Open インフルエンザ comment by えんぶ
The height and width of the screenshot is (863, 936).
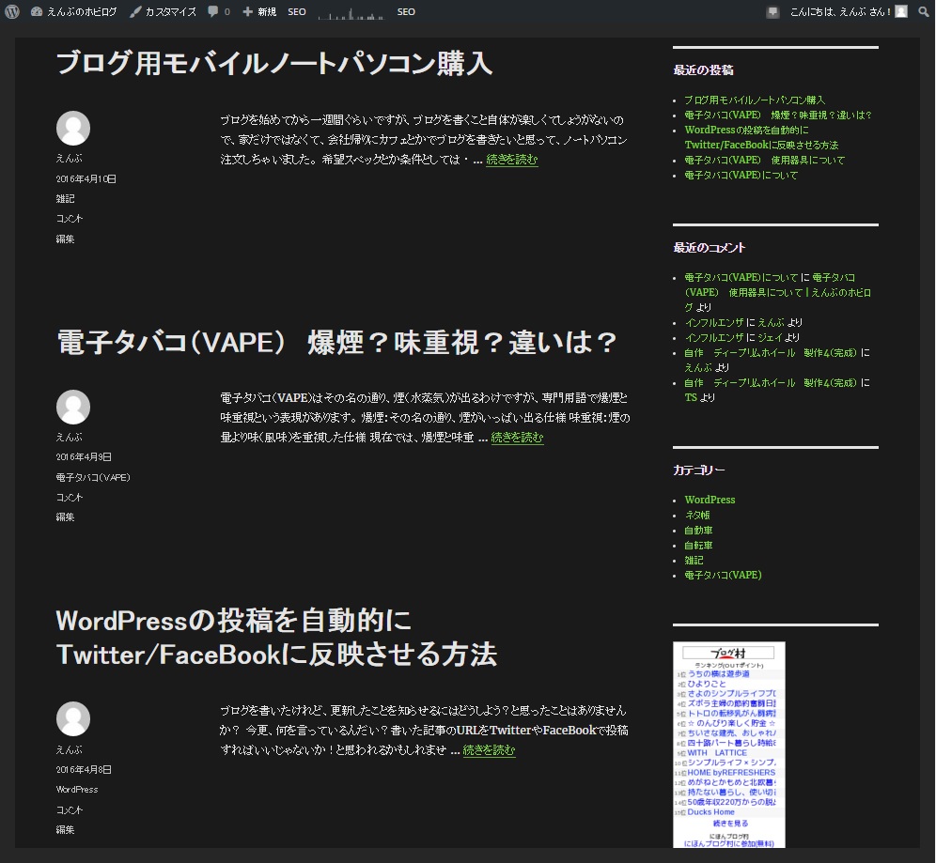click(714, 322)
